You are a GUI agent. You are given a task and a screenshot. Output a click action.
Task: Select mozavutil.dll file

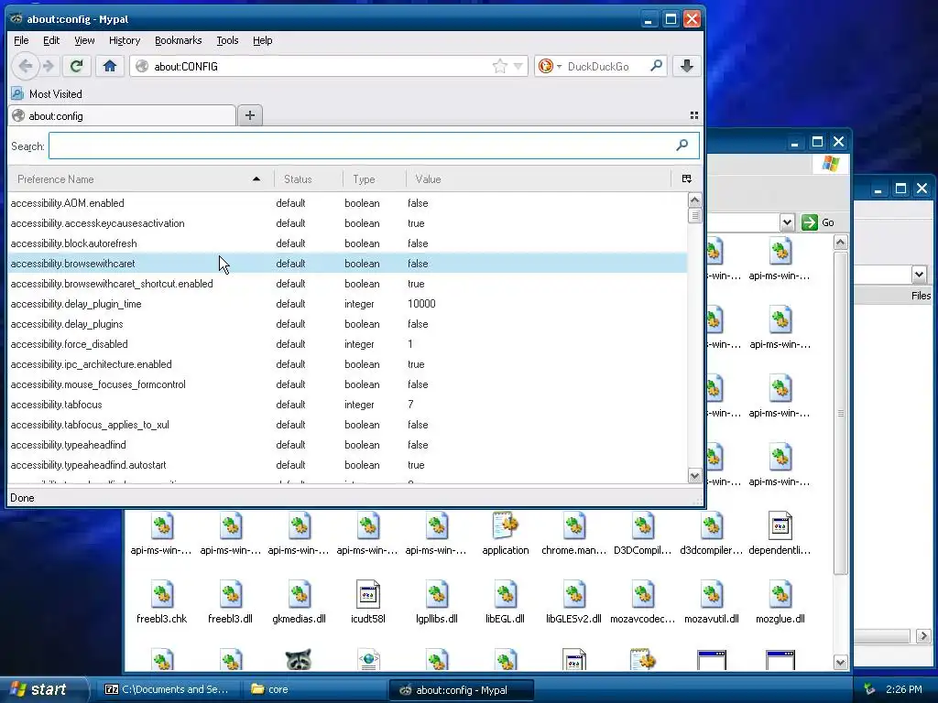click(x=711, y=602)
